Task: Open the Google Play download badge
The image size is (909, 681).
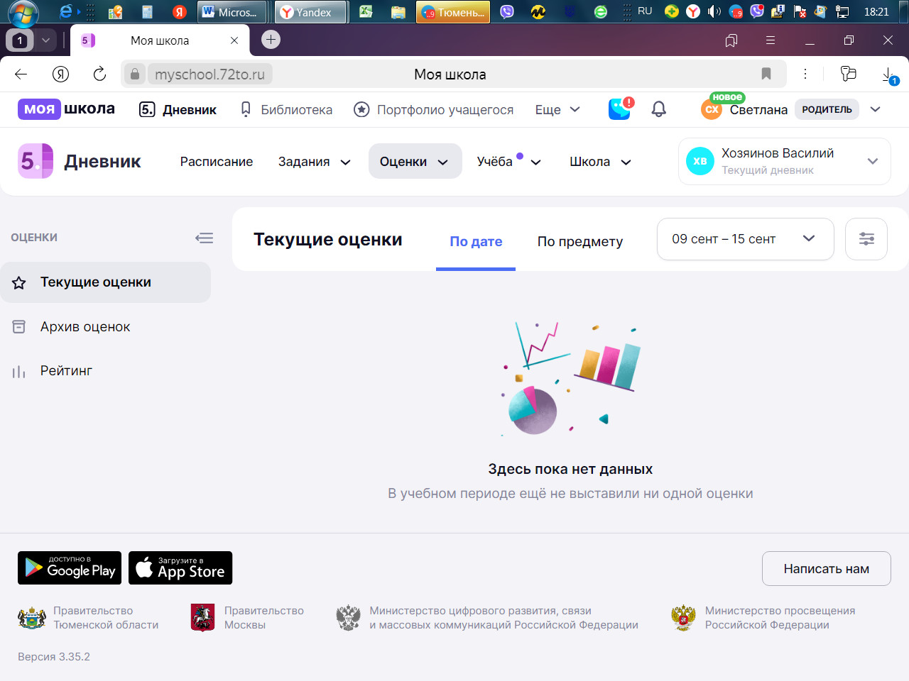Action: pos(70,568)
